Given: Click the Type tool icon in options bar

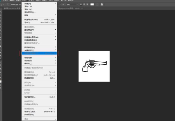Looking at the screenshot, I should click(1, 5).
